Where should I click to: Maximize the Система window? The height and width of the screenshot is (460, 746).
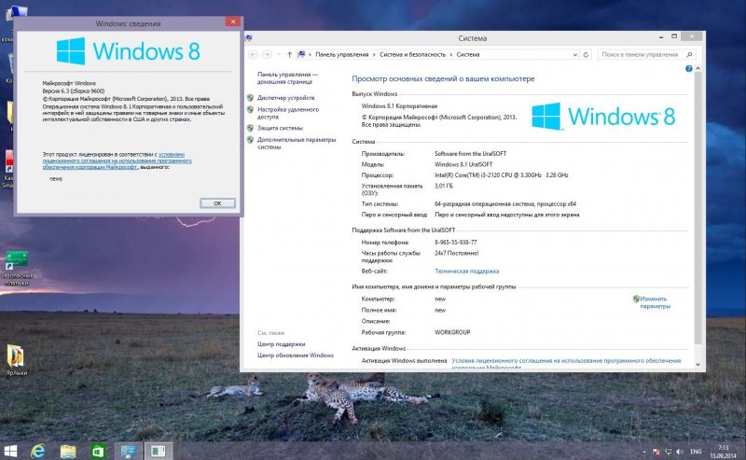(x=674, y=36)
